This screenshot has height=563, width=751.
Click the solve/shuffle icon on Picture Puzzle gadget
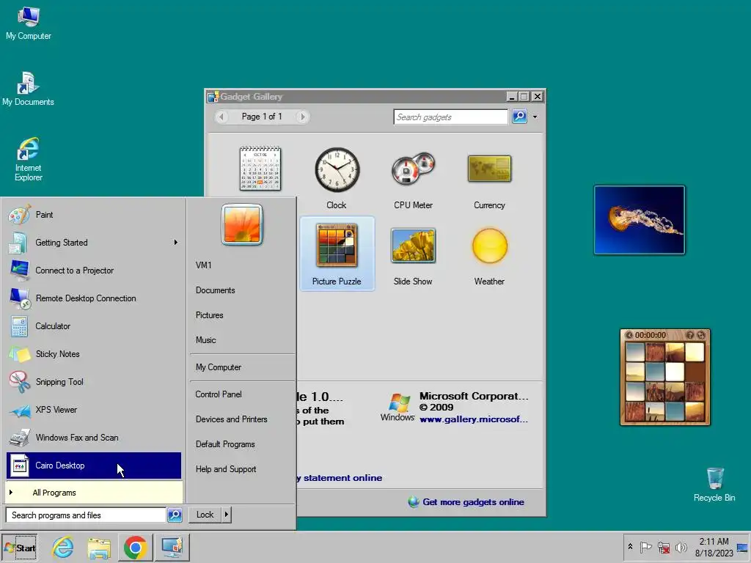701,335
